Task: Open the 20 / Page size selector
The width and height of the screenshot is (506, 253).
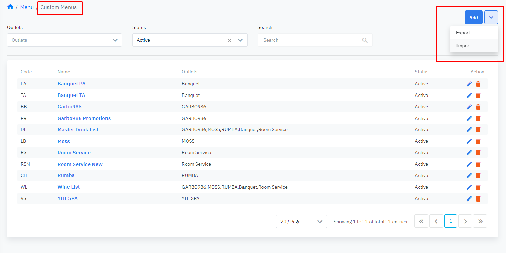Action: point(301,222)
